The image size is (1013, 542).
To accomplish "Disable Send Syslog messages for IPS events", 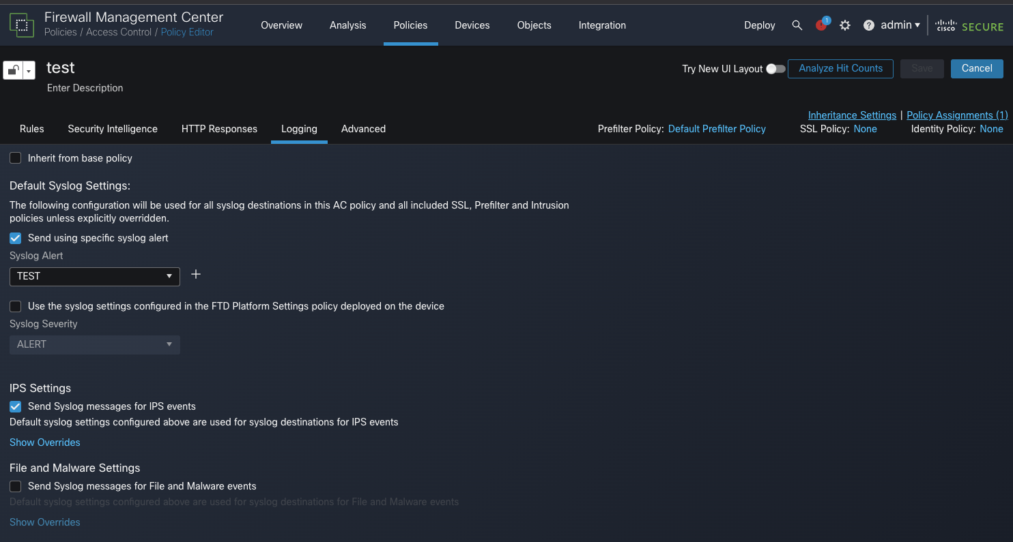I will (x=15, y=406).
